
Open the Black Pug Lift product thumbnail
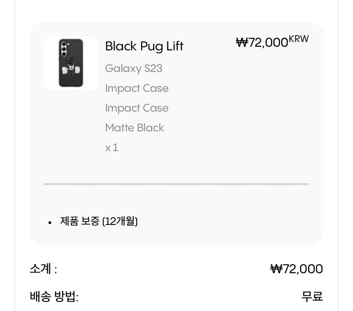71,63
